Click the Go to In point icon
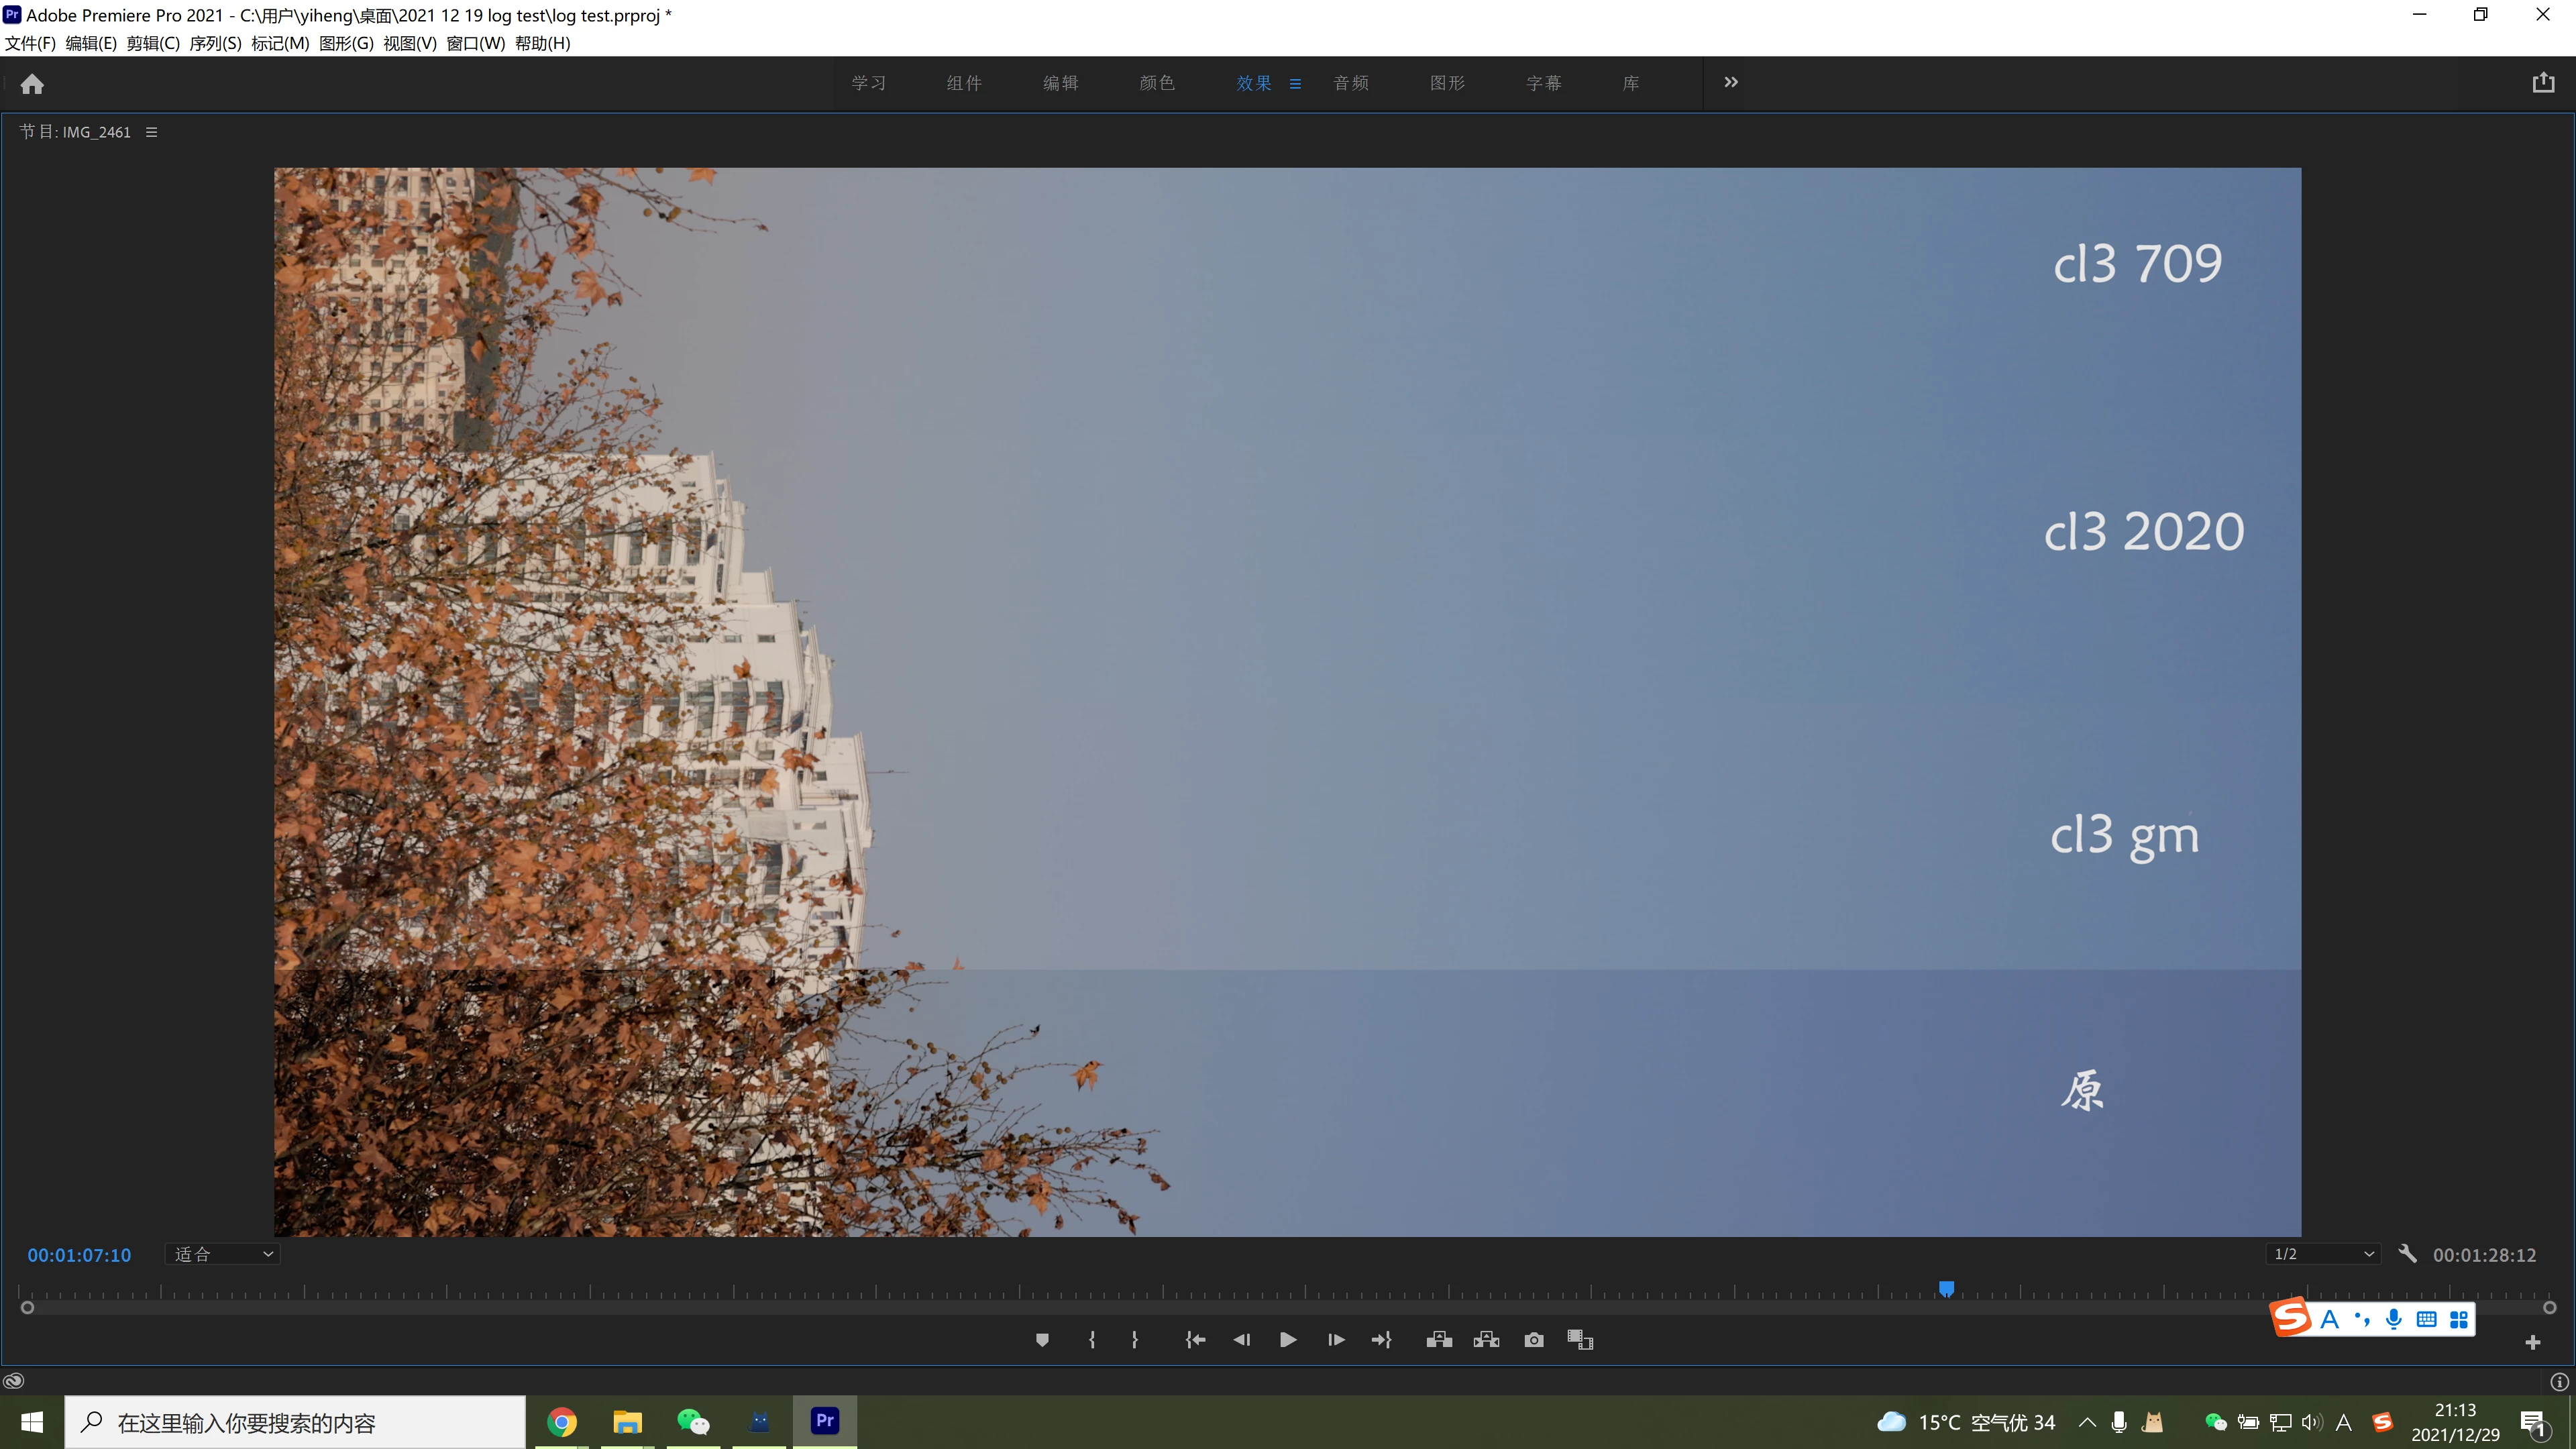Viewport: 2576px width, 1449px height. [x=1195, y=1340]
